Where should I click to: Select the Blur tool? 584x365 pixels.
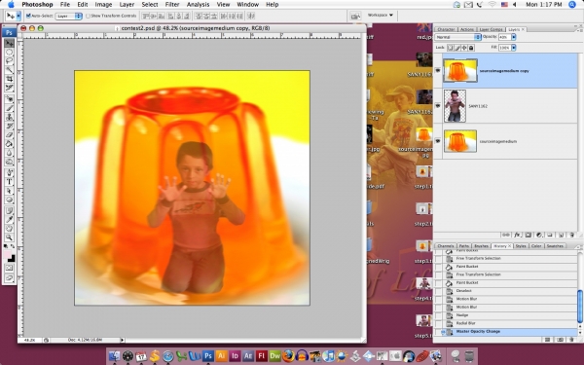(x=10, y=153)
